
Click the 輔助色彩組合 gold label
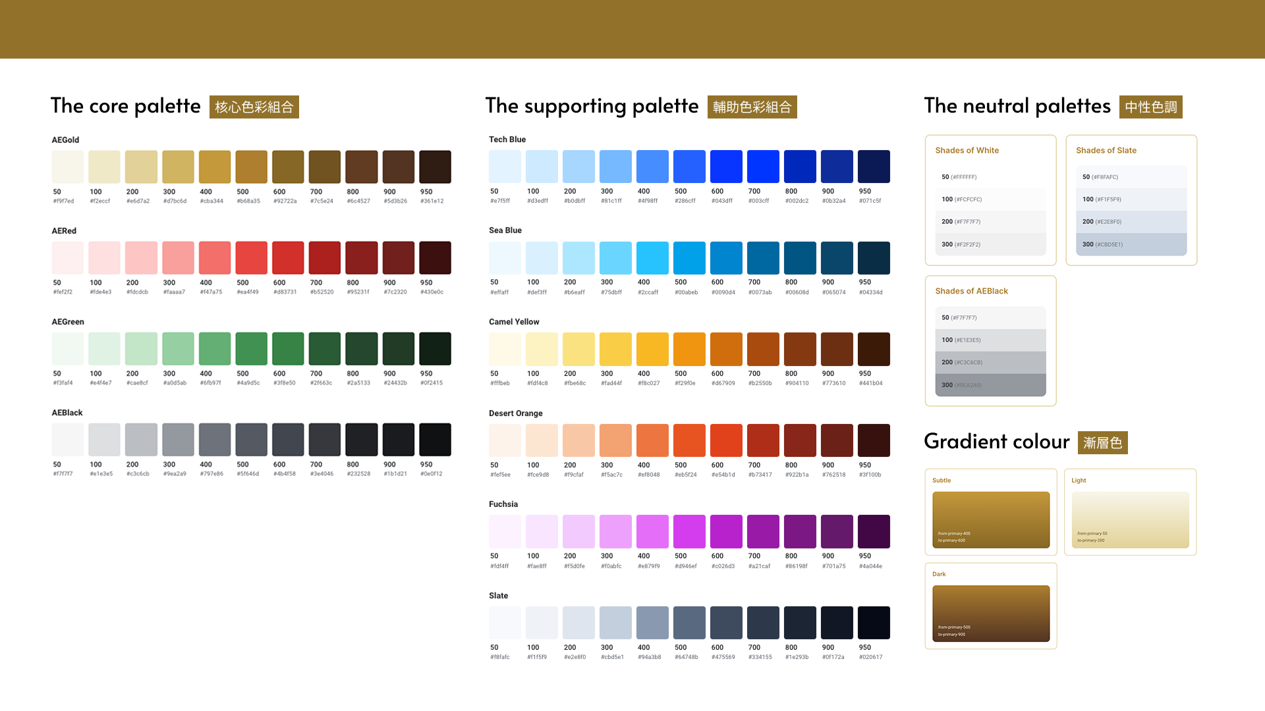[752, 107]
